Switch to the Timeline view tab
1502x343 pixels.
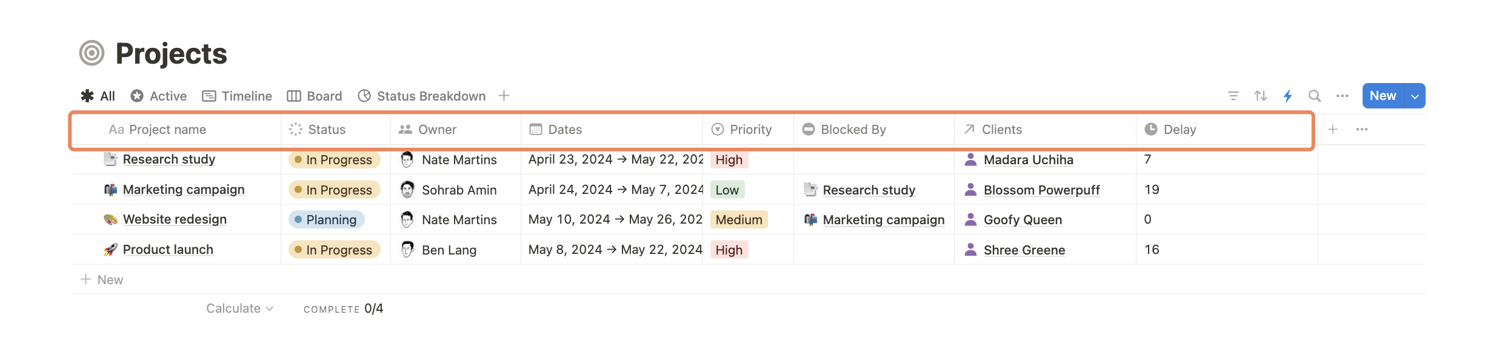click(x=237, y=96)
